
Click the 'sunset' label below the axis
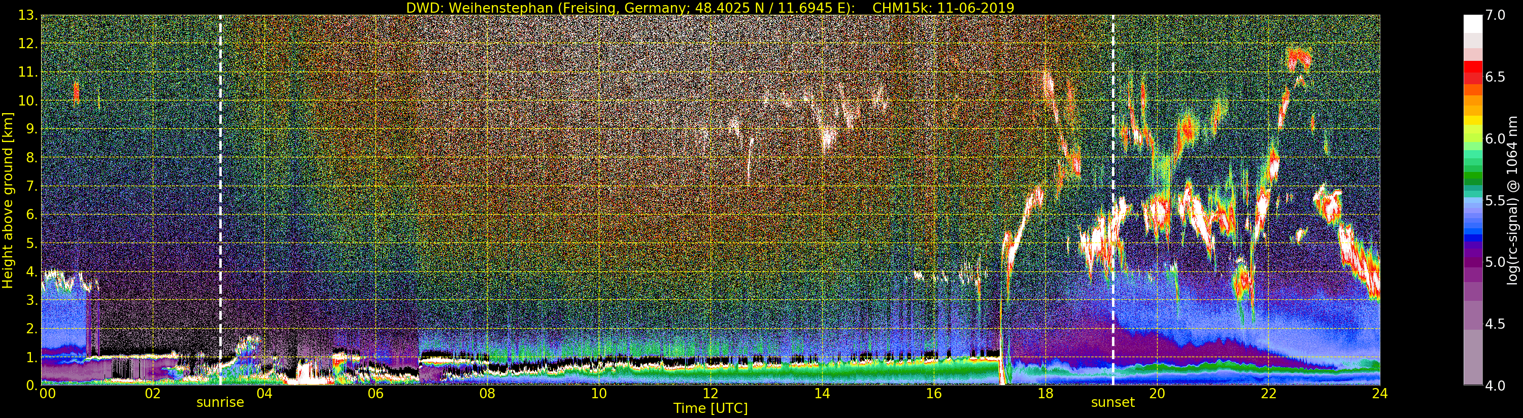coord(1113,402)
